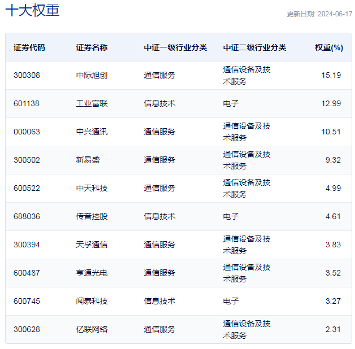Select weight value 9.32
The image size is (355, 349).
pyautogui.click(x=333, y=160)
